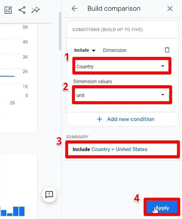Click the Dimension label next to Include
The height and width of the screenshot is (219, 182).
coord(115,50)
